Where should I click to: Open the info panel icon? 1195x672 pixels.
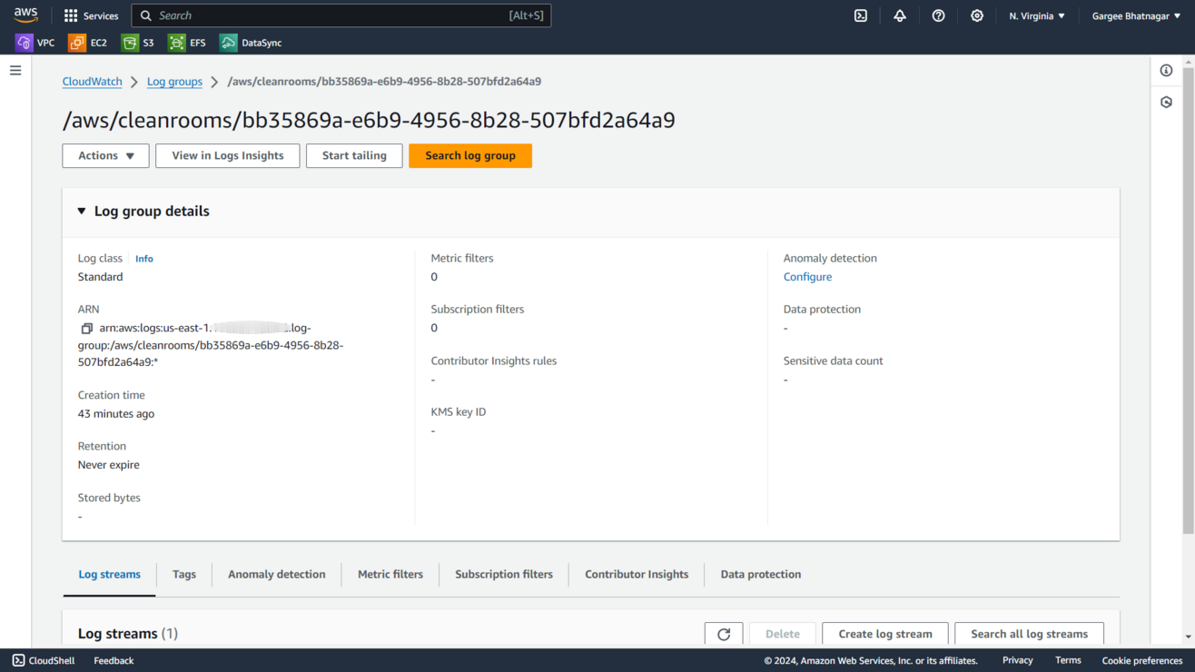pyautogui.click(x=1167, y=70)
